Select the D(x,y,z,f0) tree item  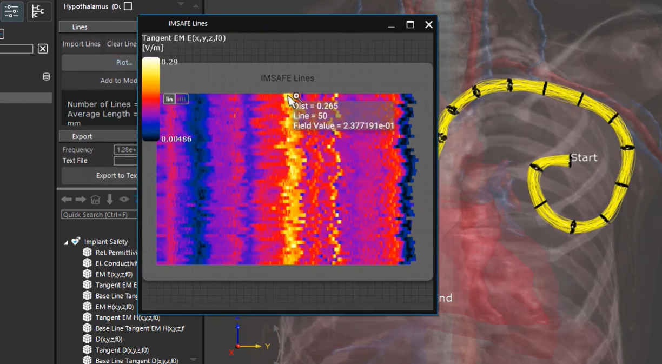point(109,339)
